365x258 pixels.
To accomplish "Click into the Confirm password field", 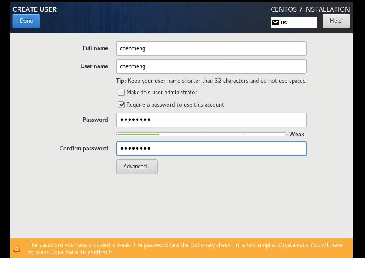I will 211,149.
